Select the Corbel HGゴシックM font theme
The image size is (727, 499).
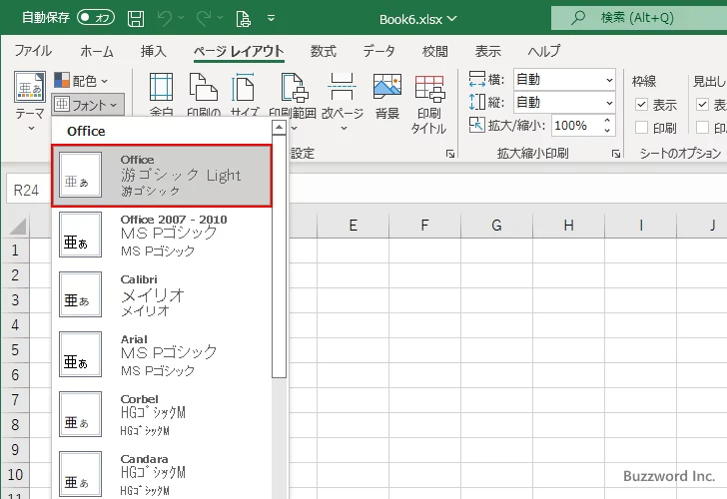(x=162, y=414)
